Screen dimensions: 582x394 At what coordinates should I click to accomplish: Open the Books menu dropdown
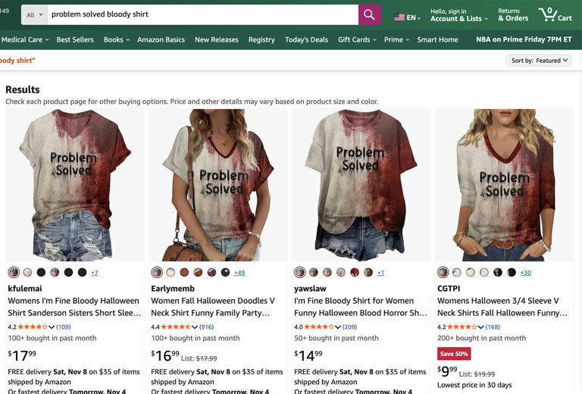[x=117, y=39]
